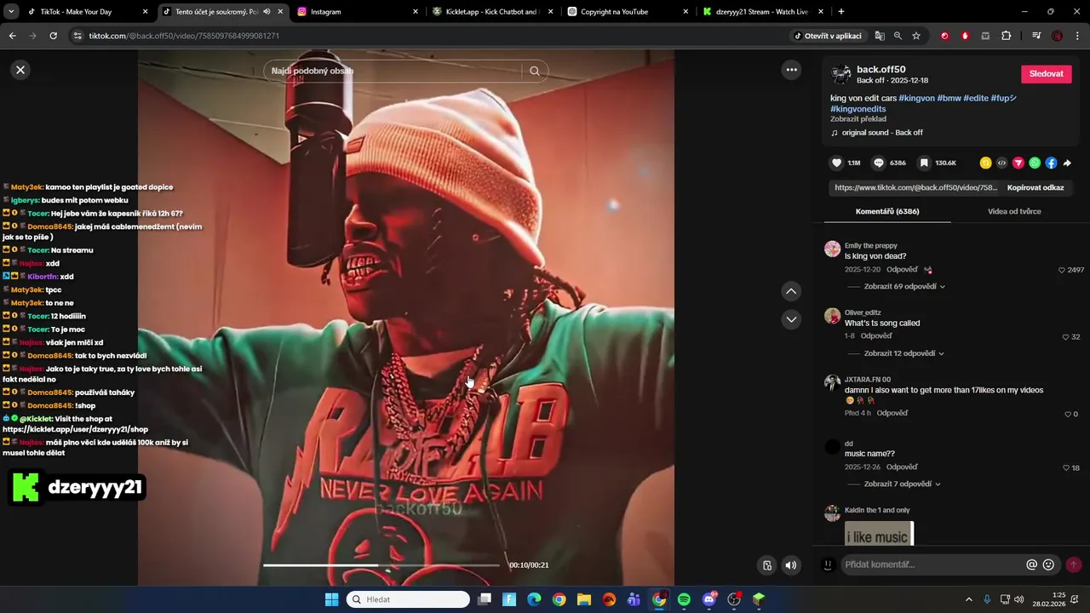1090x613 pixels.
Task: Expand 69 replies under Emily's comment
Action: (904, 287)
